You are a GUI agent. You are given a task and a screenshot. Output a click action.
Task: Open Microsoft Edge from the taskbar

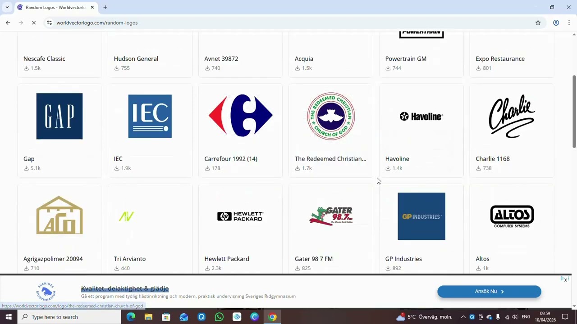[x=131, y=317]
